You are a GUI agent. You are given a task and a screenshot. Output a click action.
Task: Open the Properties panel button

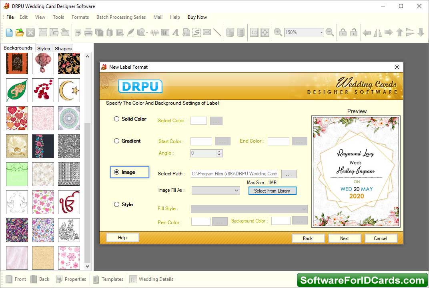click(x=71, y=279)
